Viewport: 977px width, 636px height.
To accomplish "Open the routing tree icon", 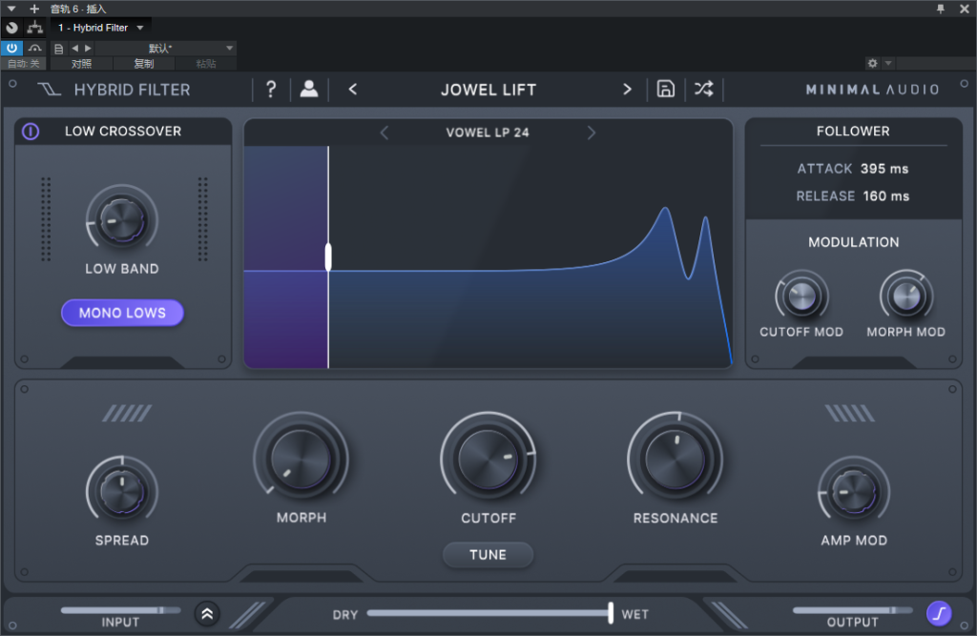I will (x=35, y=28).
